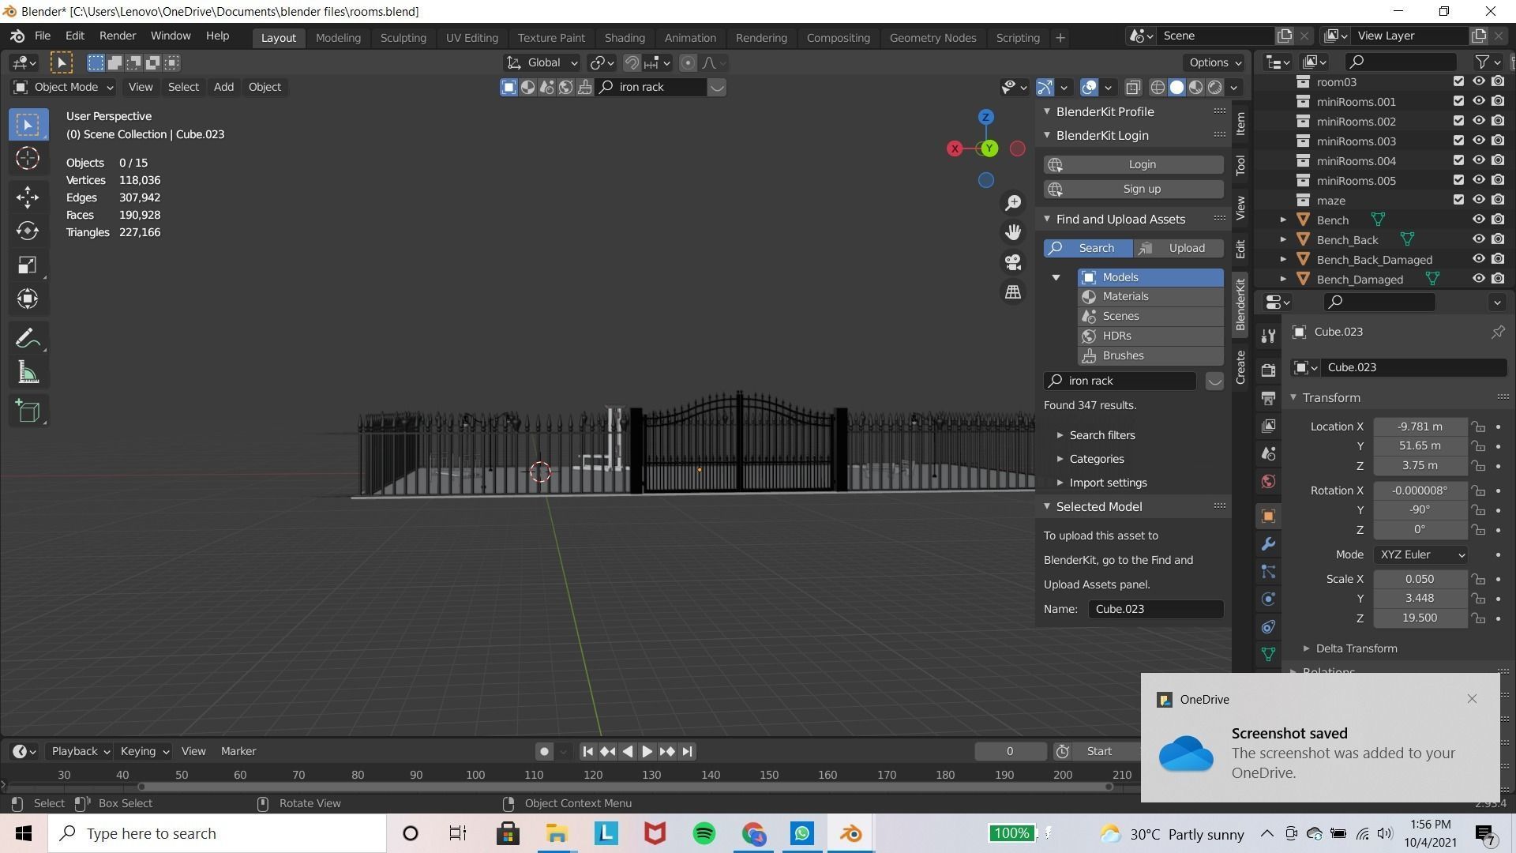Expand Categories section

1096,459
